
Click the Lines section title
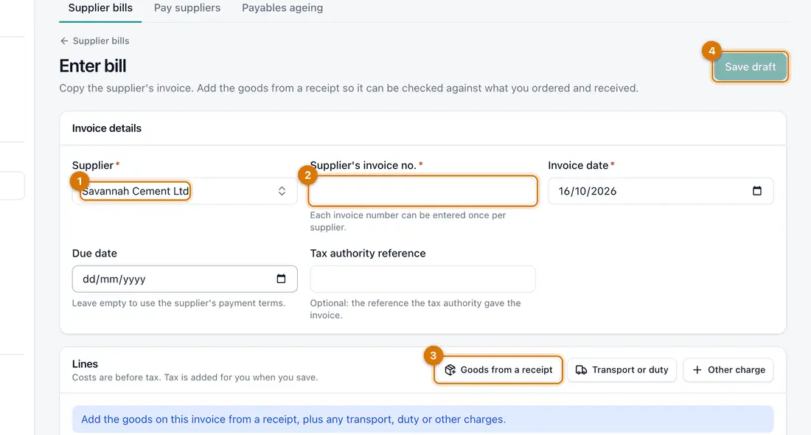85,364
